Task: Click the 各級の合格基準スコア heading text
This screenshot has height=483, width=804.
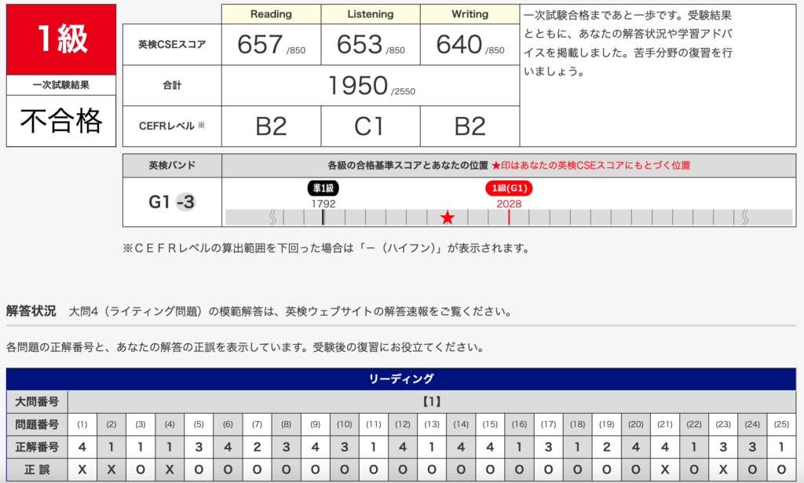Action: point(408,166)
